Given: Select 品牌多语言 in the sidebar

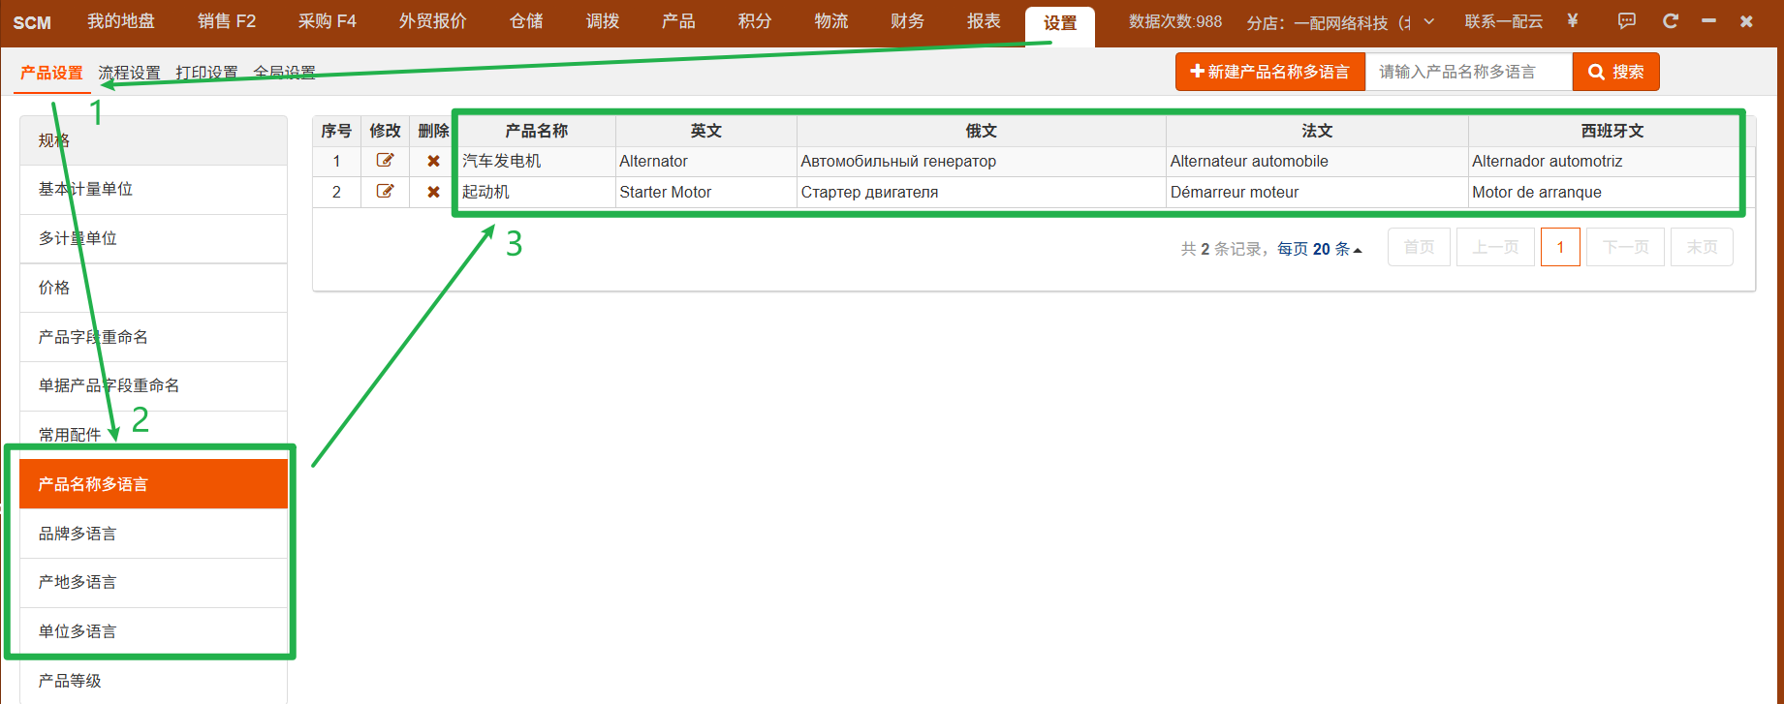Looking at the screenshot, I should coord(154,534).
